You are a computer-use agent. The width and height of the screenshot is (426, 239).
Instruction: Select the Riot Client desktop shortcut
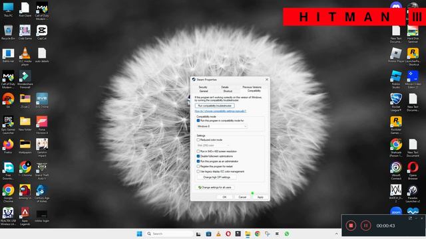tap(25, 9)
